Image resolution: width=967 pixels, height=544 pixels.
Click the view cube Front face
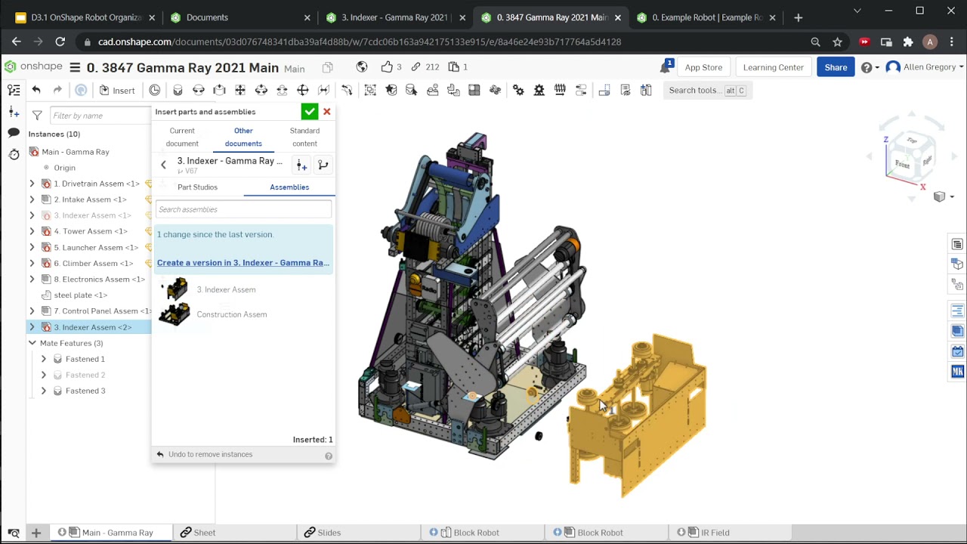click(x=903, y=164)
